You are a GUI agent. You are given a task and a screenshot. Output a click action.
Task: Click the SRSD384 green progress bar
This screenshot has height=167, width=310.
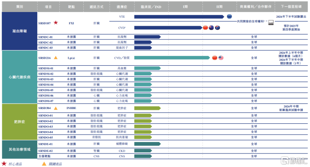click(147, 108)
